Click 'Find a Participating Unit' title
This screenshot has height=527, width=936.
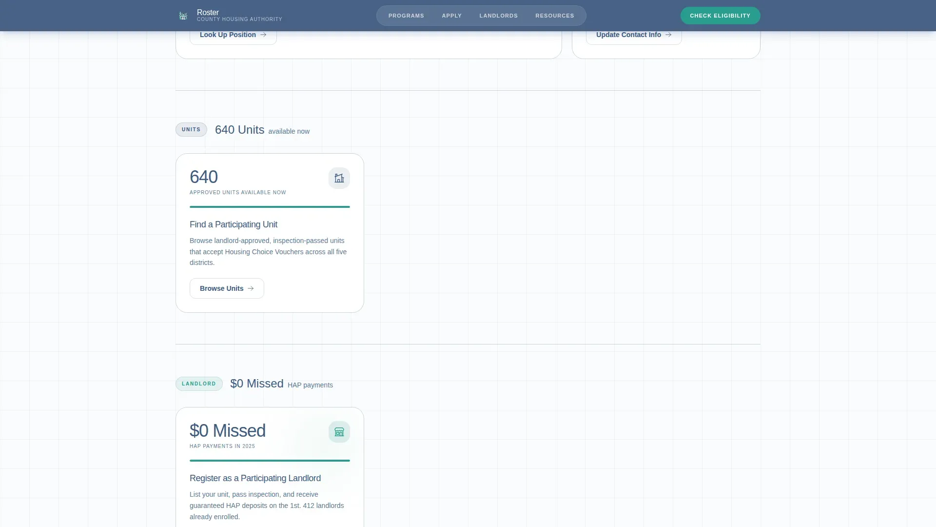point(234,224)
